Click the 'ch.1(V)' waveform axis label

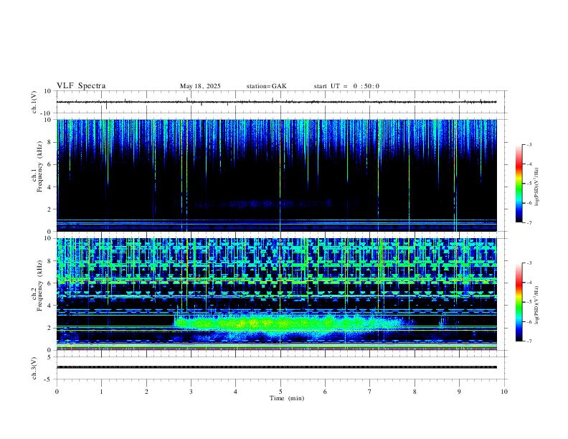pyautogui.click(x=34, y=102)
